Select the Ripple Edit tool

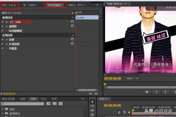tap(92, 110)
